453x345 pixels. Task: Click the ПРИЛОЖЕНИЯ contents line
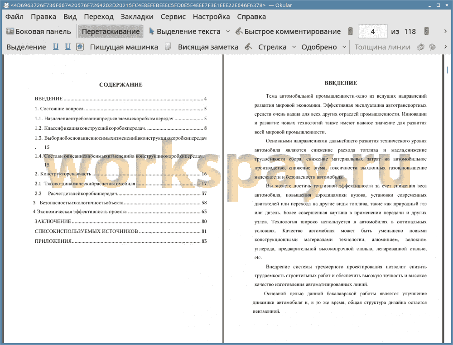tap(120, 241)
